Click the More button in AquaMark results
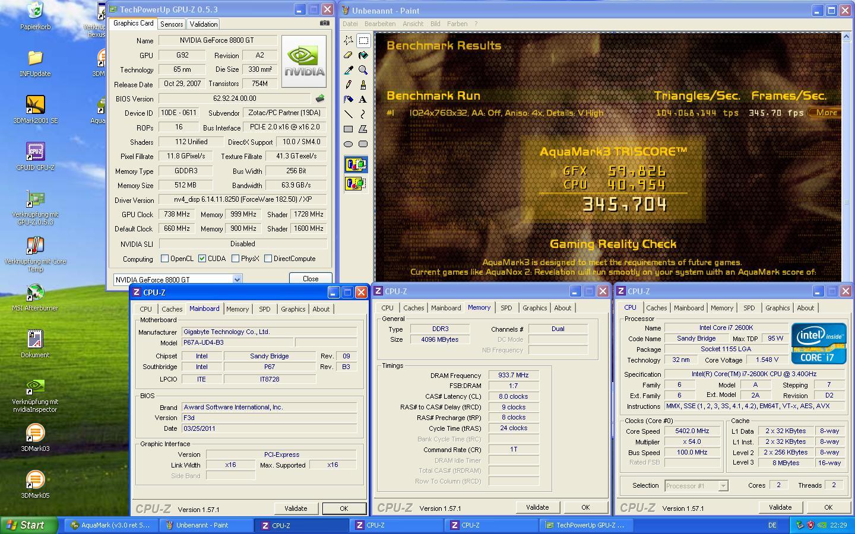The height and width of the screenshot is (534, 855). coord(826,113)
